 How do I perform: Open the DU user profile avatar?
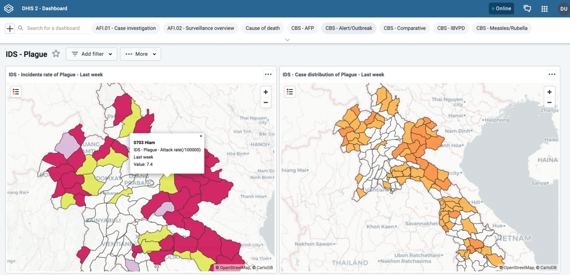562,8
